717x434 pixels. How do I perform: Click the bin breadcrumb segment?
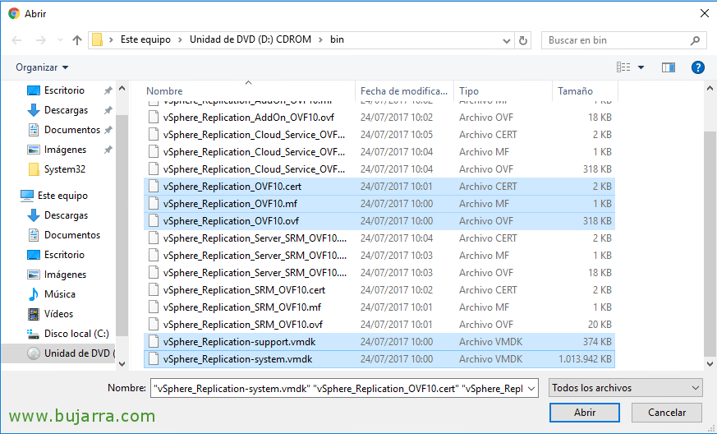point(337,39)
